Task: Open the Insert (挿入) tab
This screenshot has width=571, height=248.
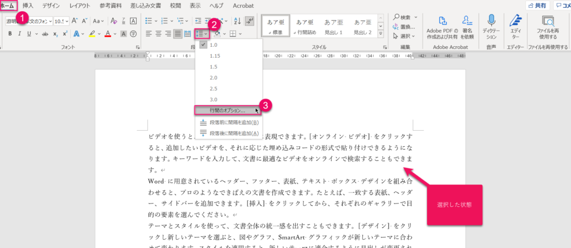Action: tap(27, 6)
